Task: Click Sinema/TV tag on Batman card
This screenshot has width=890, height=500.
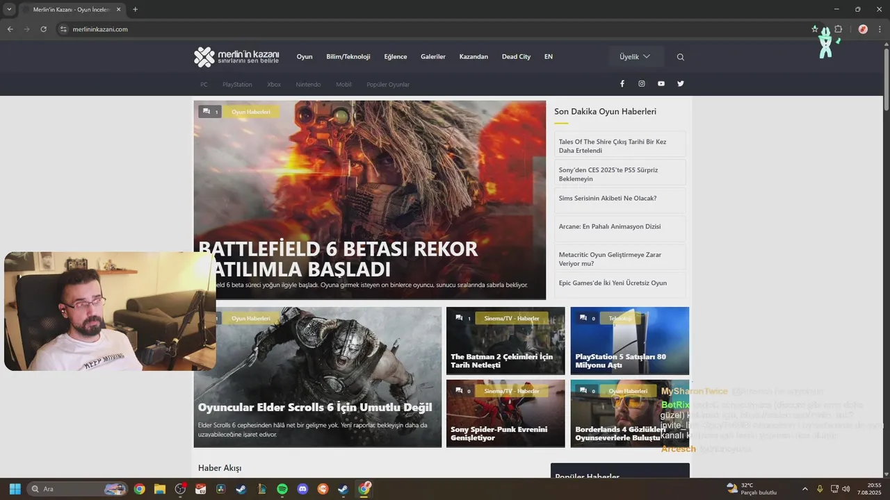Action: [x=512, y=318]
